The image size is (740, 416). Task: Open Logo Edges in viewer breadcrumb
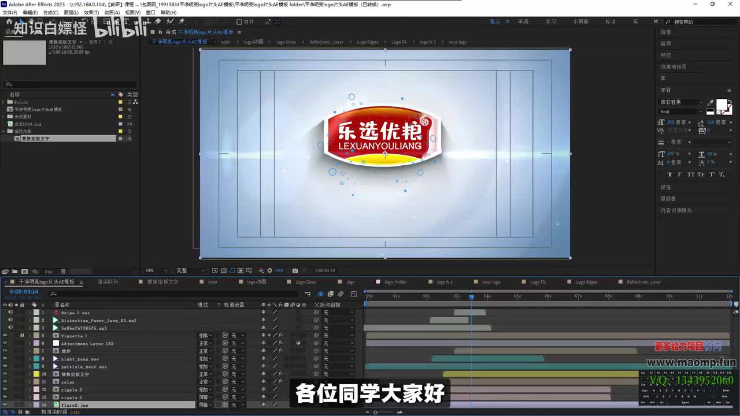click(368, 42)
